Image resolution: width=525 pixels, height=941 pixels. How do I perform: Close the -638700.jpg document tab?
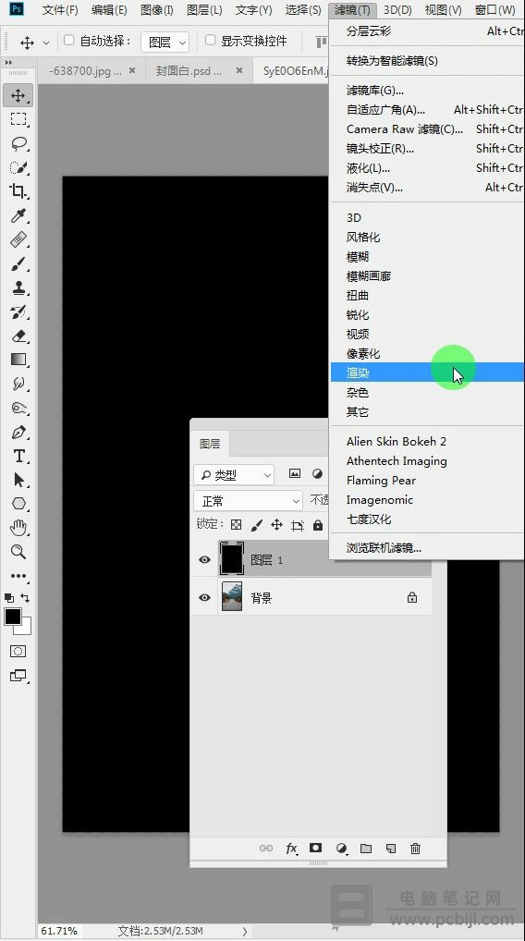[x=132, y=70]
